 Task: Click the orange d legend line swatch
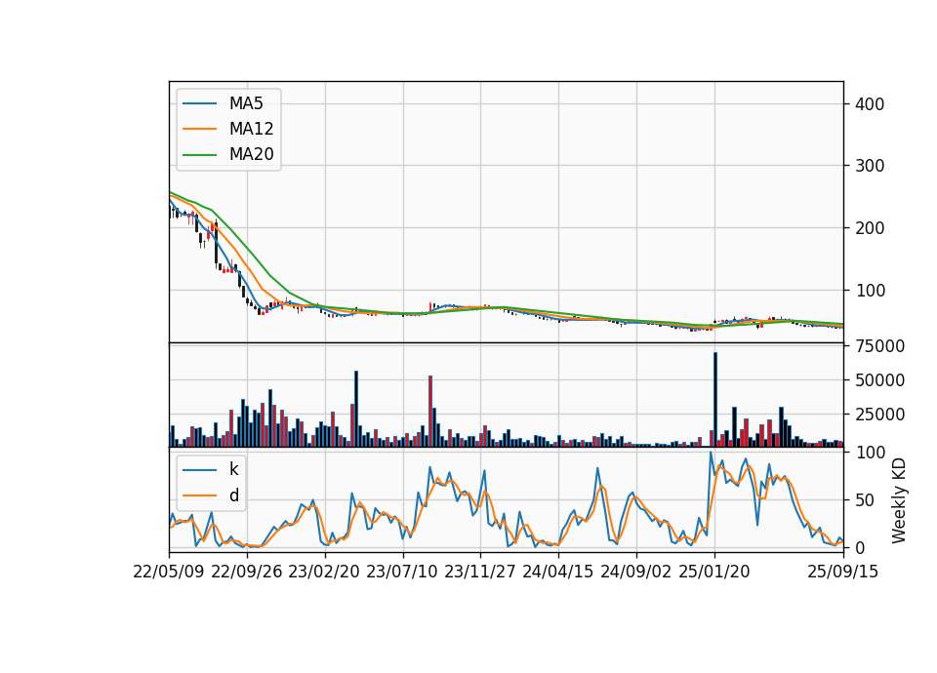pos(199,495)
